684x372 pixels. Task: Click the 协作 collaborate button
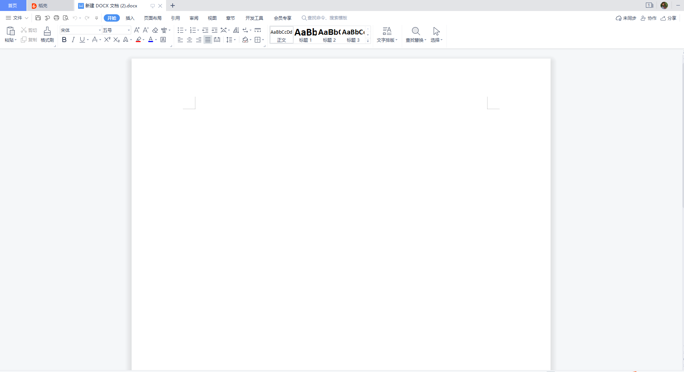point(648,18)
